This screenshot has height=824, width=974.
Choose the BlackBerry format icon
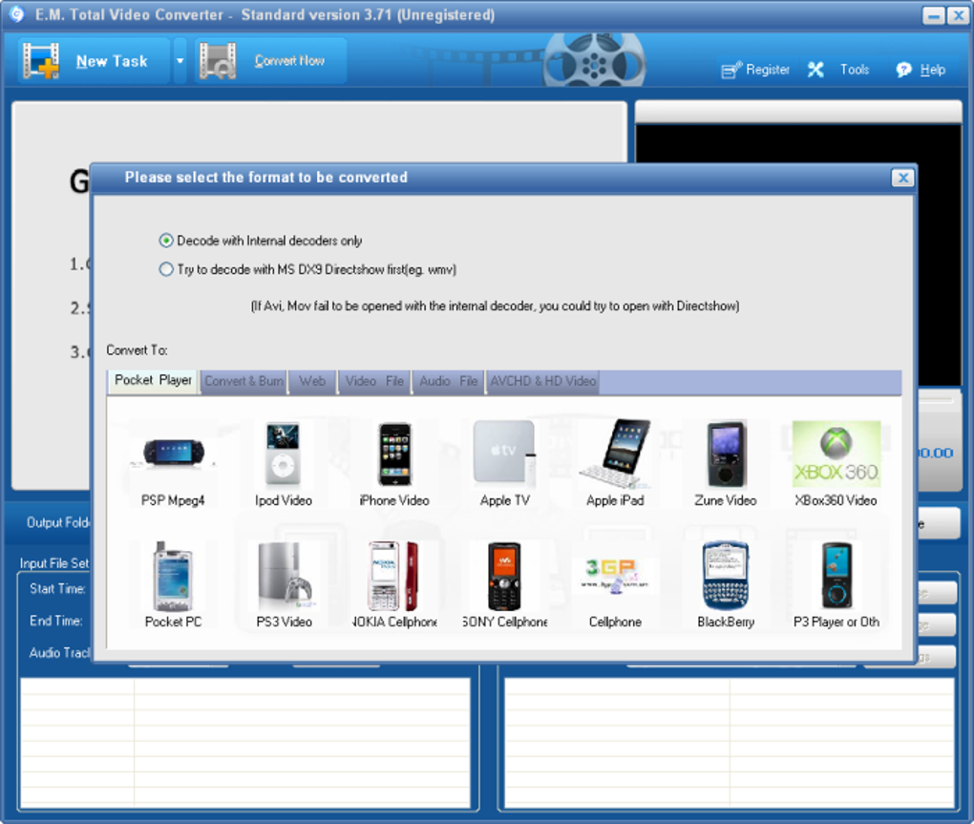726,575
